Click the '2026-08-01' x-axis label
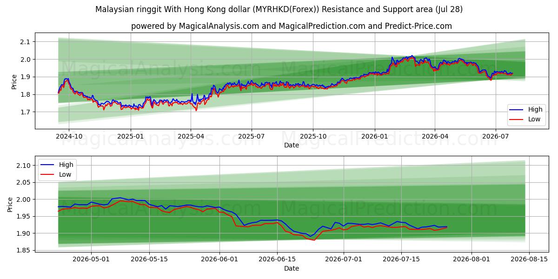This screenshot has height=279, width=558. pyautogui.click(x=472, y=259)
